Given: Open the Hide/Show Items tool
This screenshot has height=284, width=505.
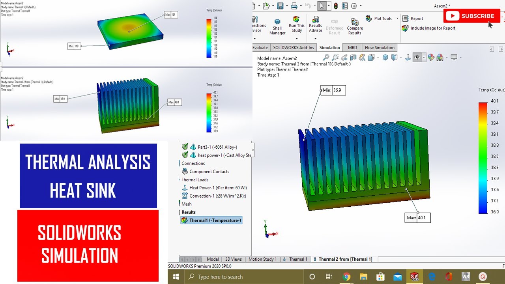Looking at the screenshot, I should tap(395, 58).
